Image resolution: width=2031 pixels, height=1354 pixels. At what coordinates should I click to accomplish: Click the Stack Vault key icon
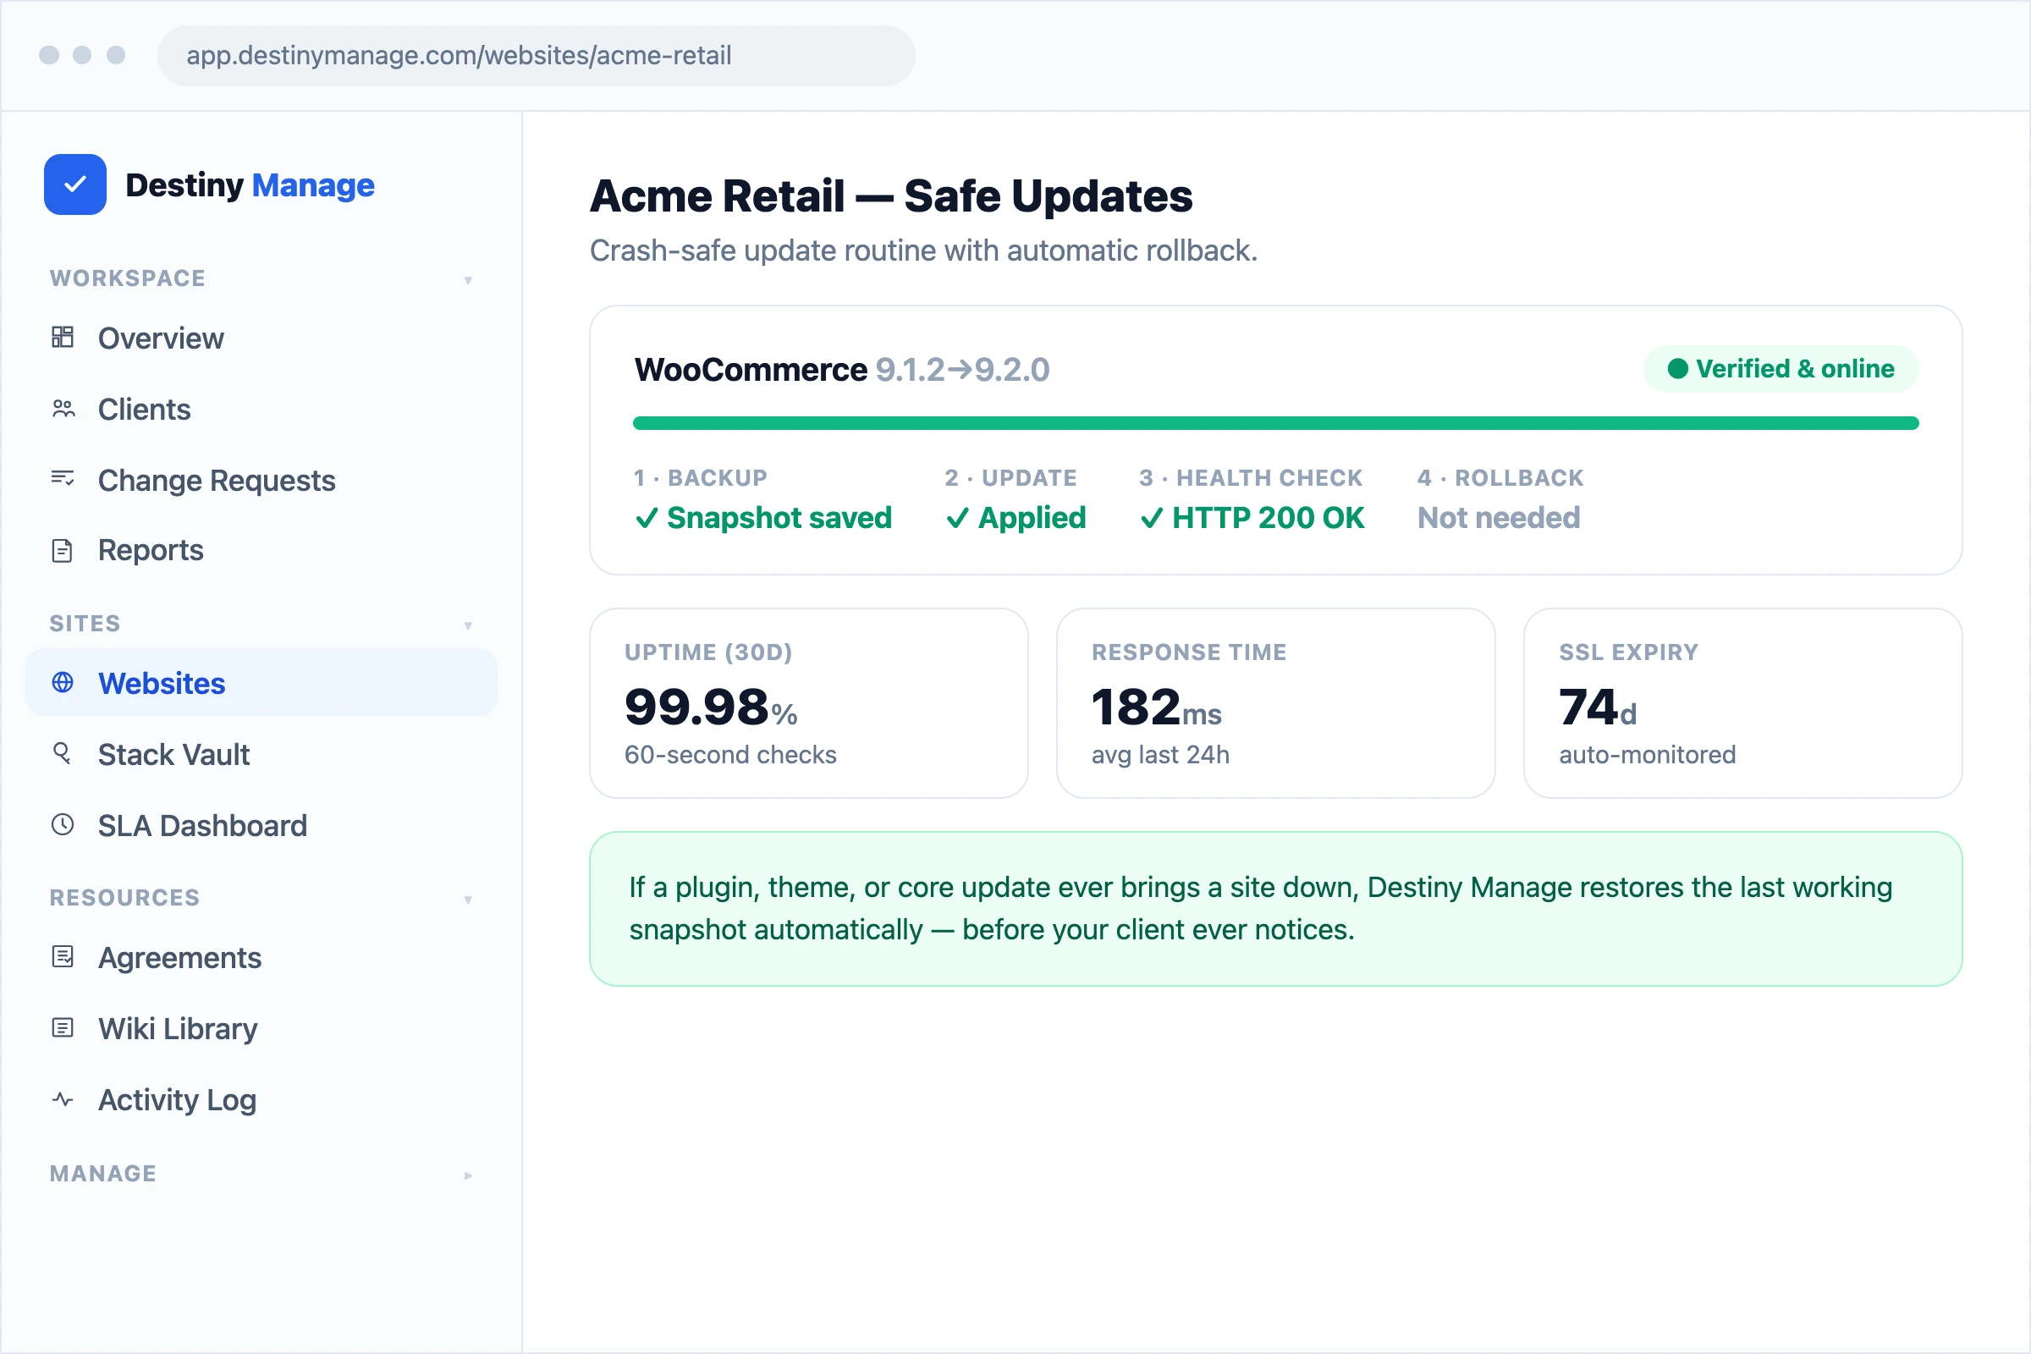pos(63,754)
